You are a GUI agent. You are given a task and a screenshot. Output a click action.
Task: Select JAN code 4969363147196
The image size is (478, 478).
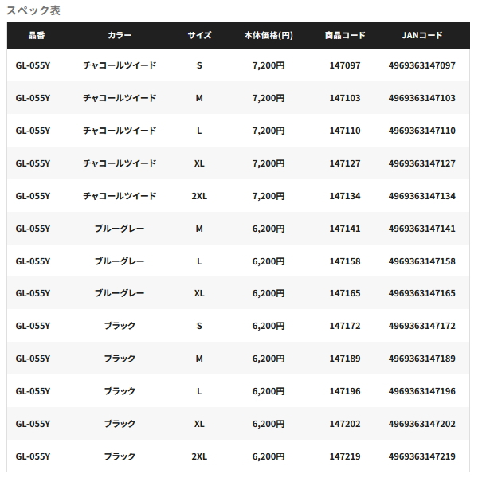pyautogui.click(x=422, y=391)
